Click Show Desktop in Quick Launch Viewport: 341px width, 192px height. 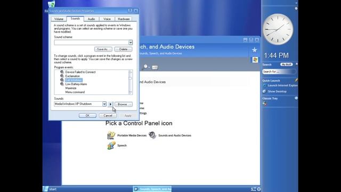275,91
